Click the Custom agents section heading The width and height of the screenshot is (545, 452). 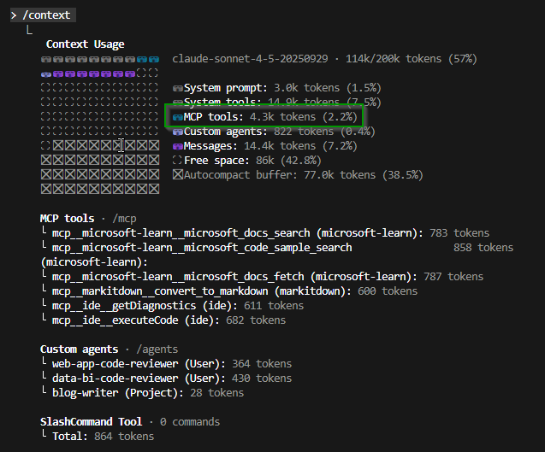80,349
